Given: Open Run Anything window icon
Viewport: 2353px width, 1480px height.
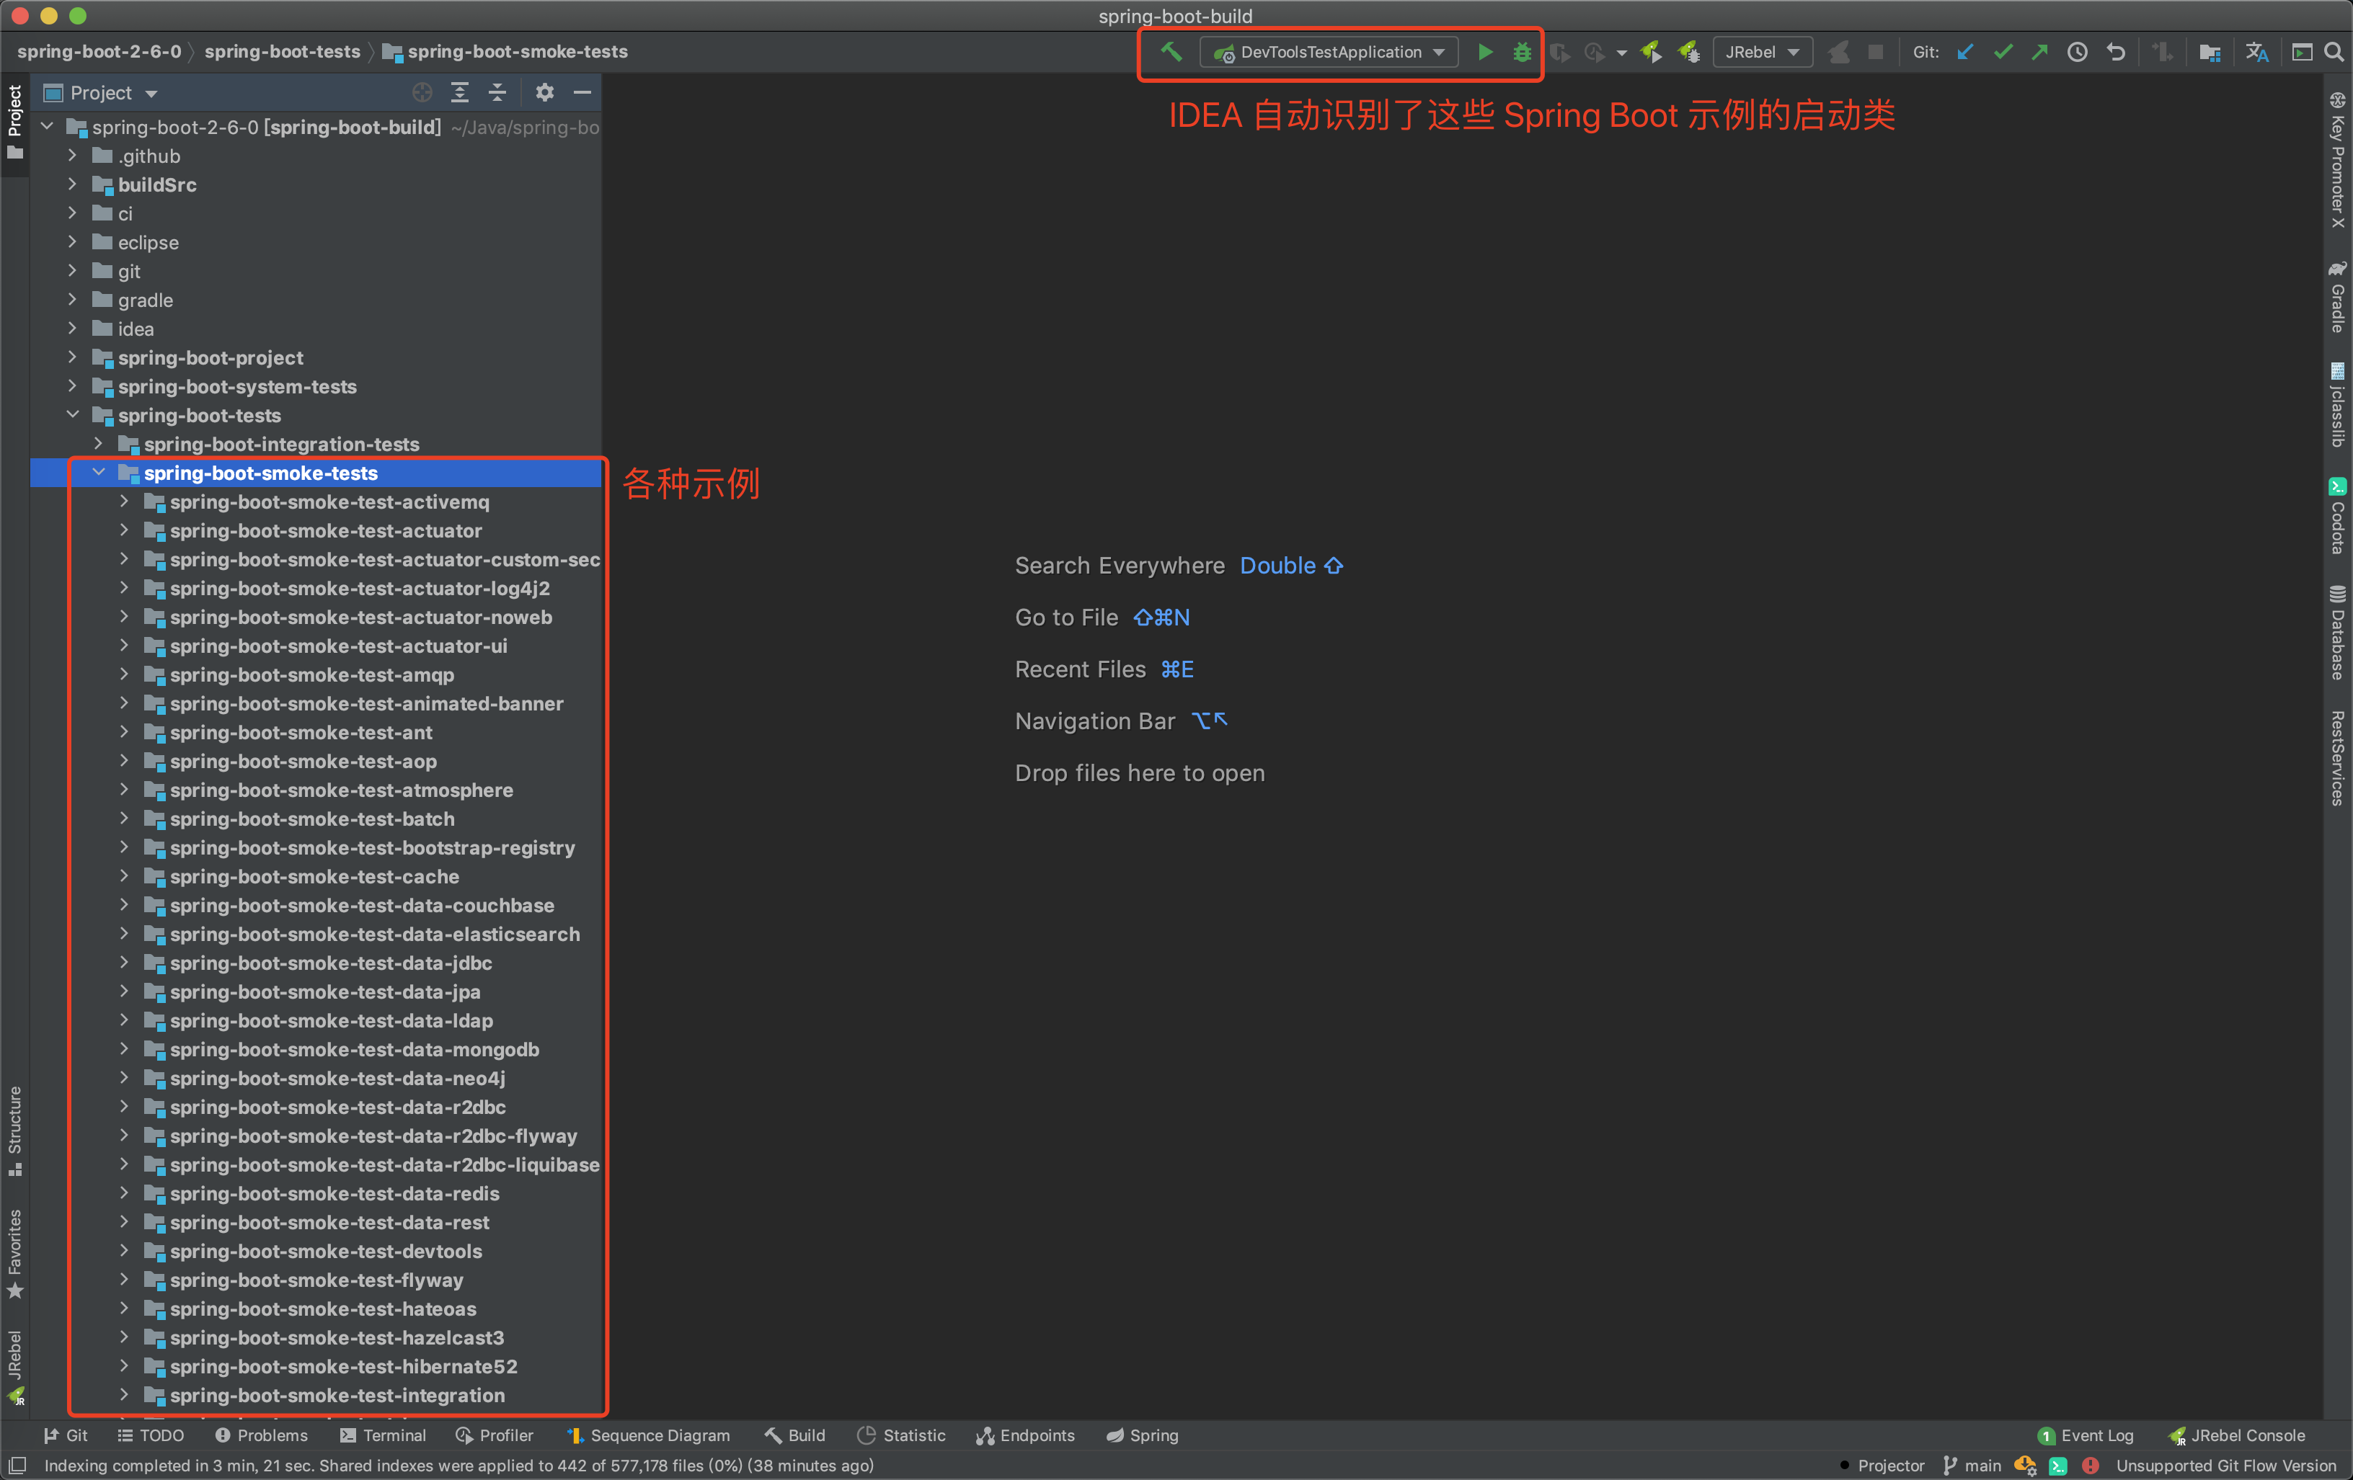Looking at the screenshot, I should [x=2301, y=52].
